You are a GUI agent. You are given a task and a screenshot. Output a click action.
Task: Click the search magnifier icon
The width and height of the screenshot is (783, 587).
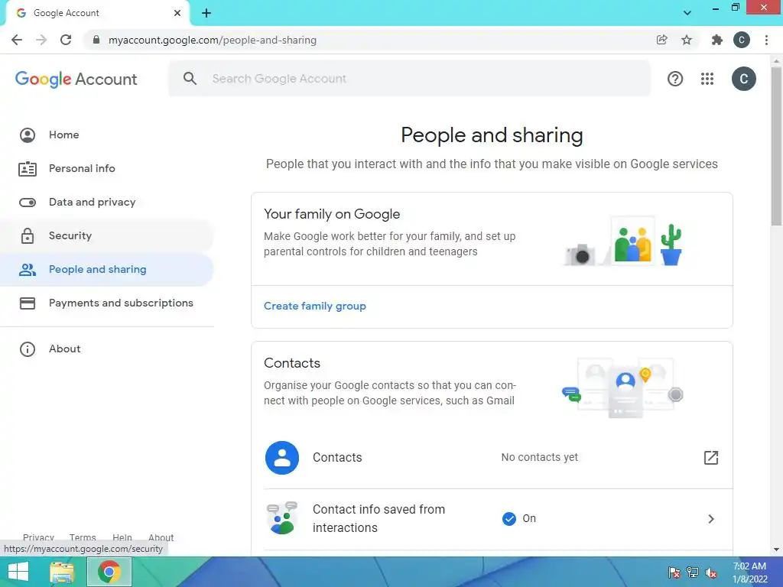(x=190, y=79)
